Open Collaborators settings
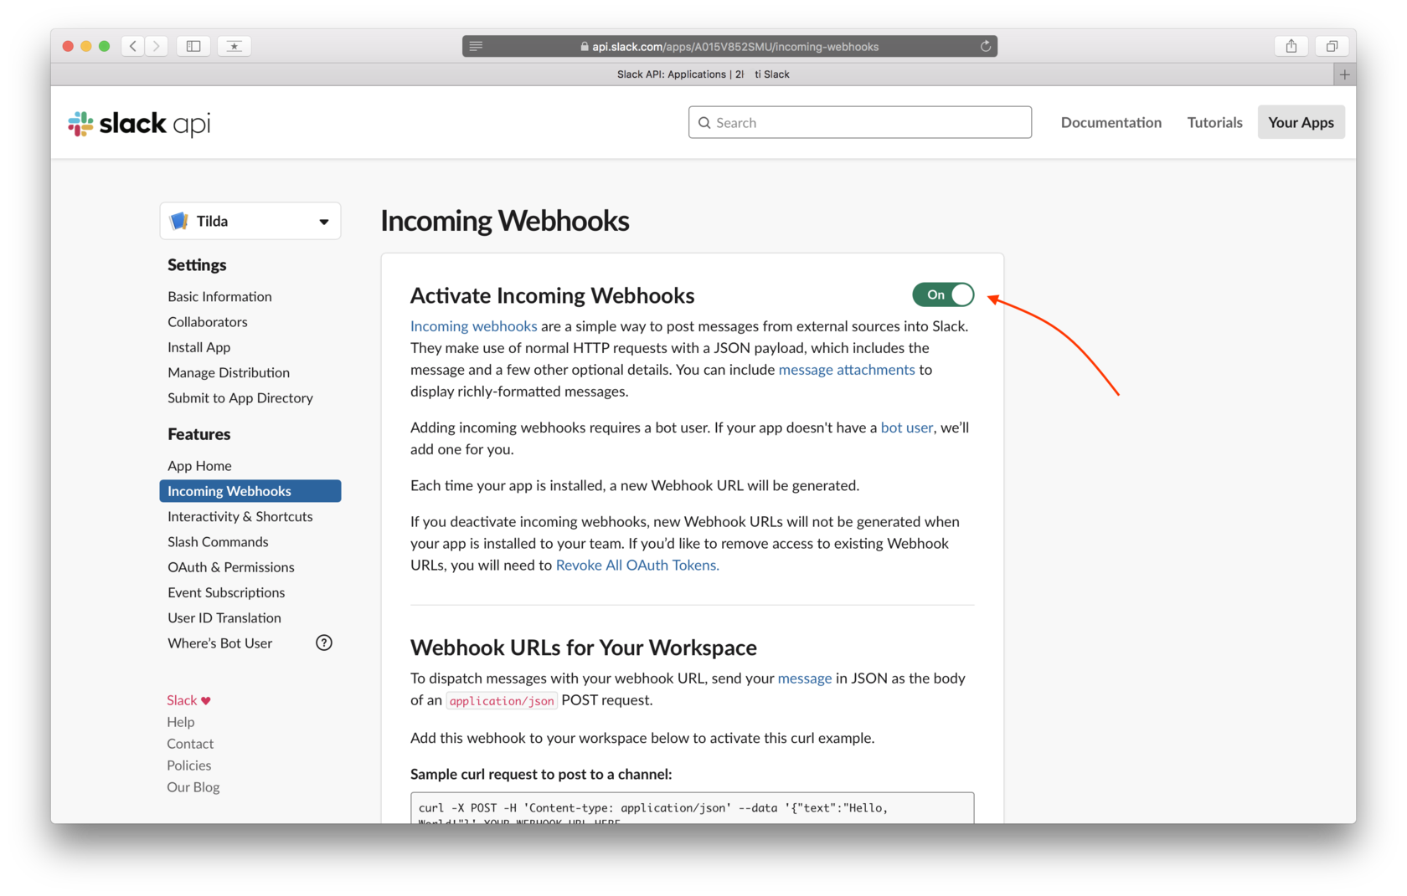The height and width of the screenshot is (896, 1407). [x=208, y=321]
